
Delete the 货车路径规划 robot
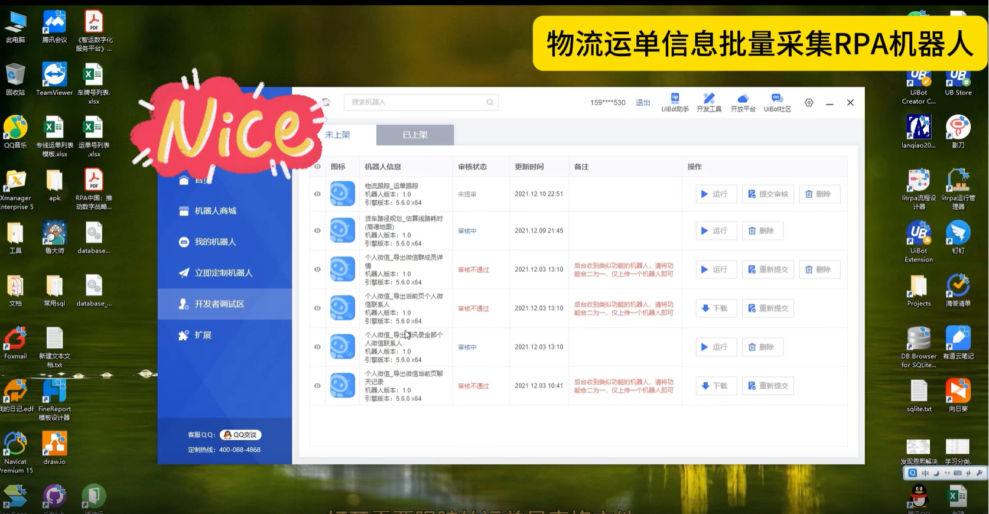[763, 230]
